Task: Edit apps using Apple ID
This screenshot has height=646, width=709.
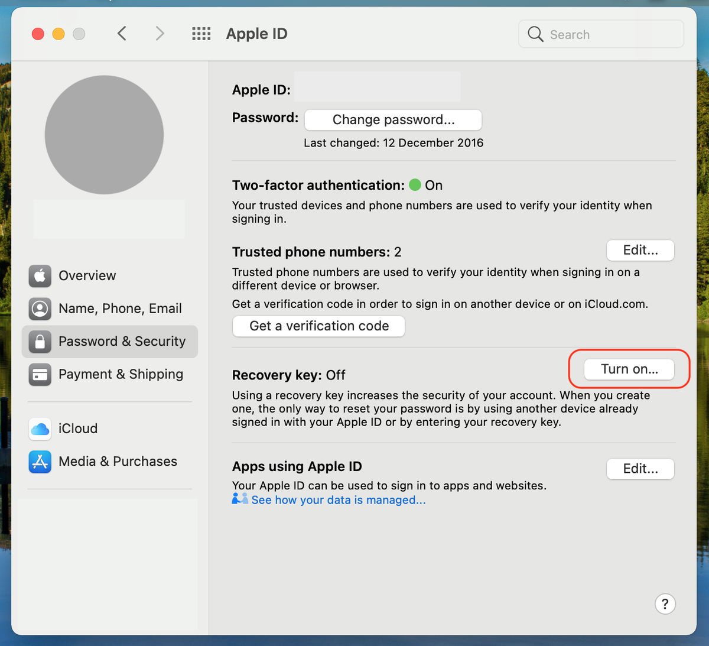Action: [640, 469]
